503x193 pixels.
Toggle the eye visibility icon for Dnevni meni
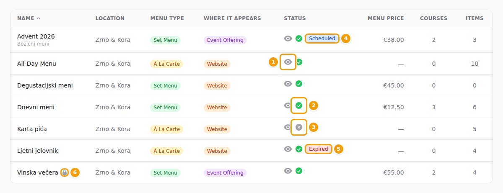pos(288,106)
